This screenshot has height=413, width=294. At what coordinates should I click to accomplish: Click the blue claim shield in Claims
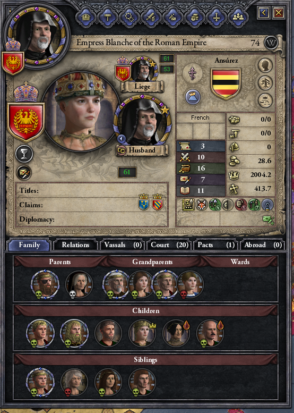click(144, 203)
